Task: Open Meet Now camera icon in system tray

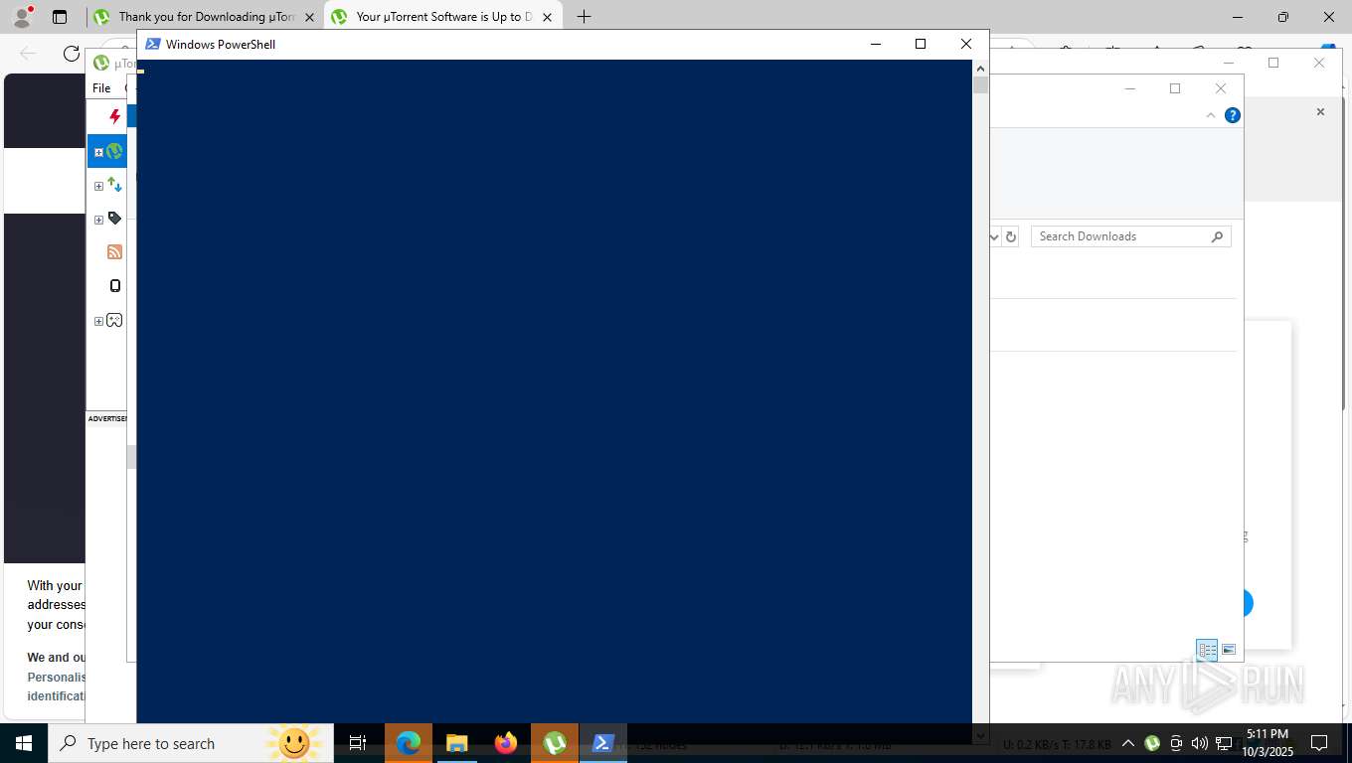Action: [1176, 743]
